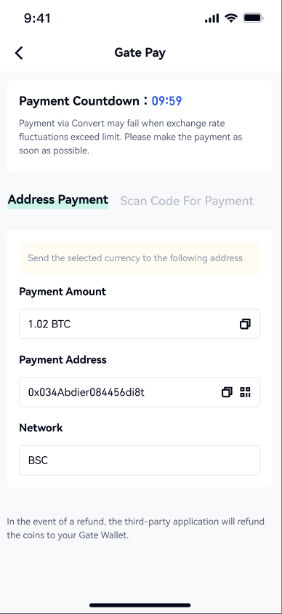This screenshot has height=614, width=282.
Task: Tap the BSC Network field
Action: pyautogui.click(x=140, y=460)
